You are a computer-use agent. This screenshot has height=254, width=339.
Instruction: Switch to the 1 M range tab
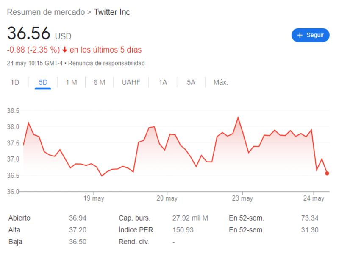pyautogui.click(x=71, y=82)
